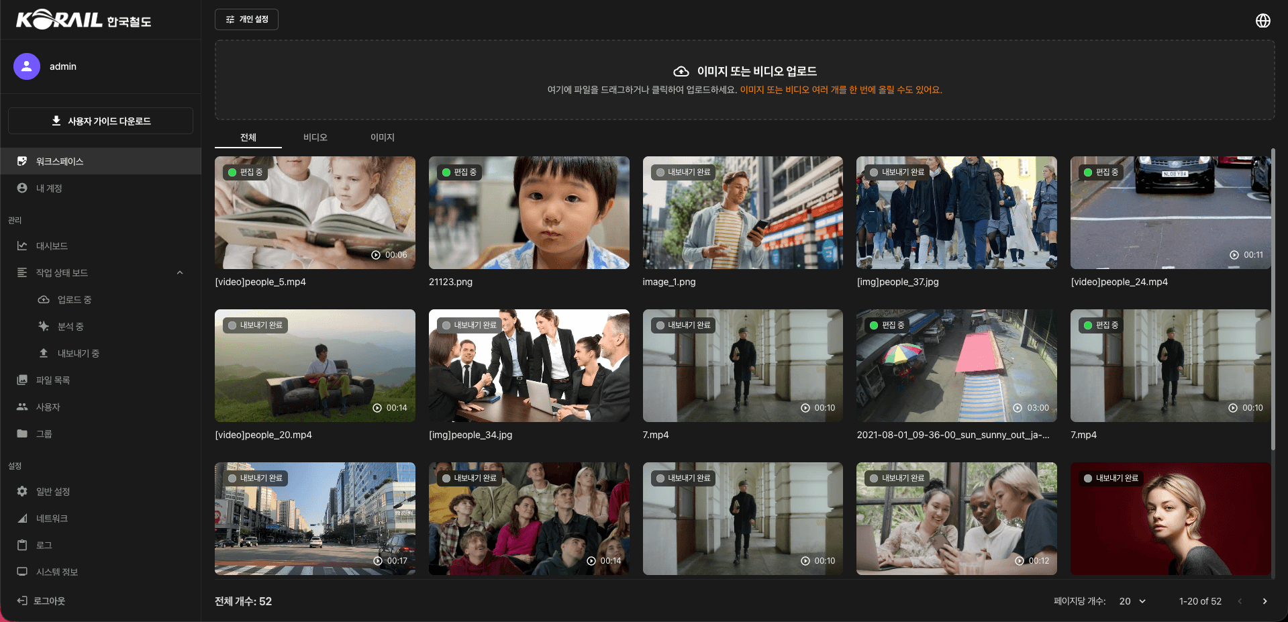The image size is (1288, 622).
Task: Switch to the 비디오 tab
Action: click(315, 138)
